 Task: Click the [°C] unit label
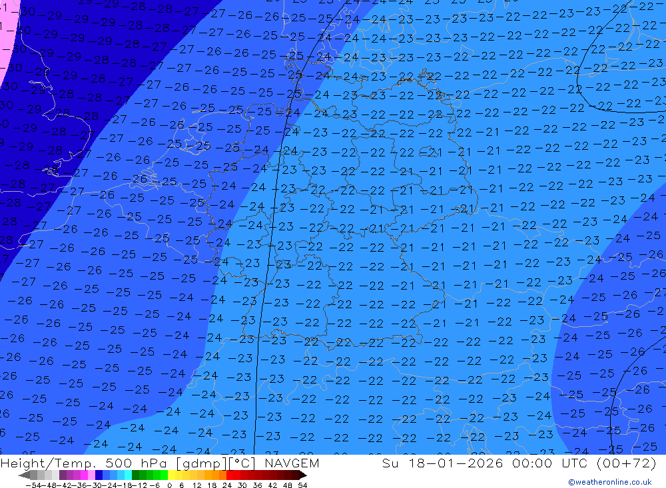[242, 463]
